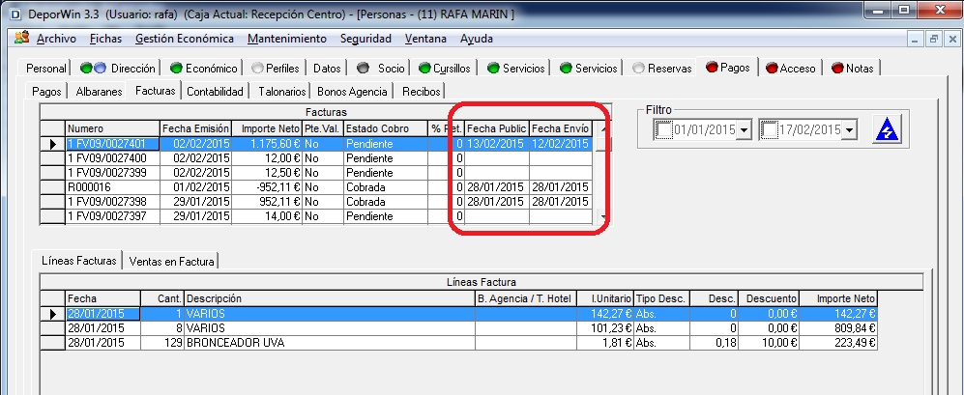Image resolution: width=964 pixels, height=395 pixels.
Task: Click the 809,84 € line amount cell
Action: 838,328
